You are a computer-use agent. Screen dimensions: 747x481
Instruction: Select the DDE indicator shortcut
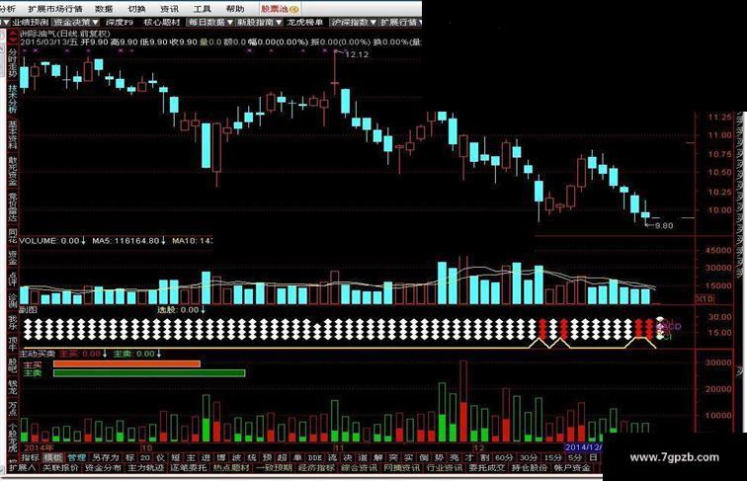[315, 457]
